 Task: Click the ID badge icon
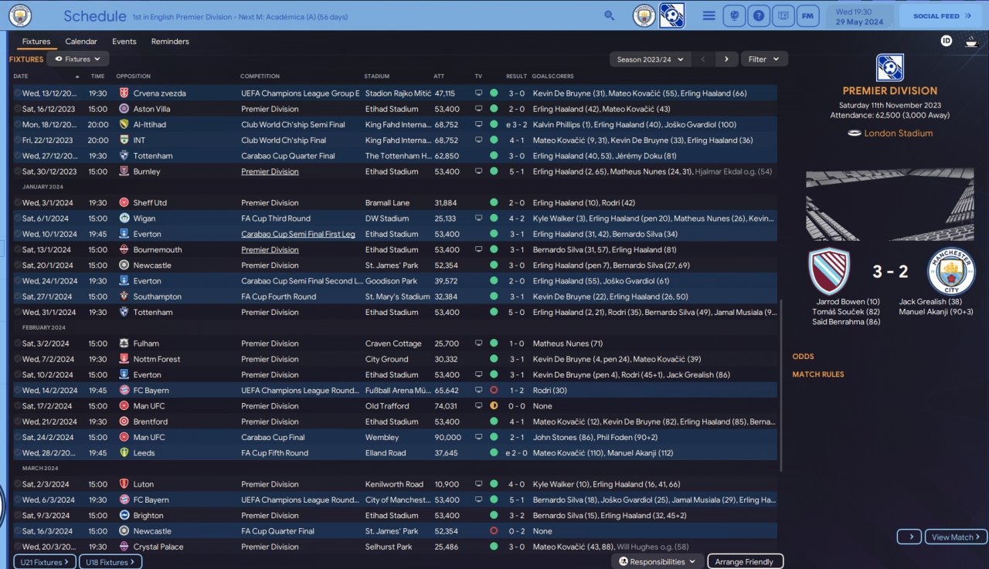tap(947, 41)
